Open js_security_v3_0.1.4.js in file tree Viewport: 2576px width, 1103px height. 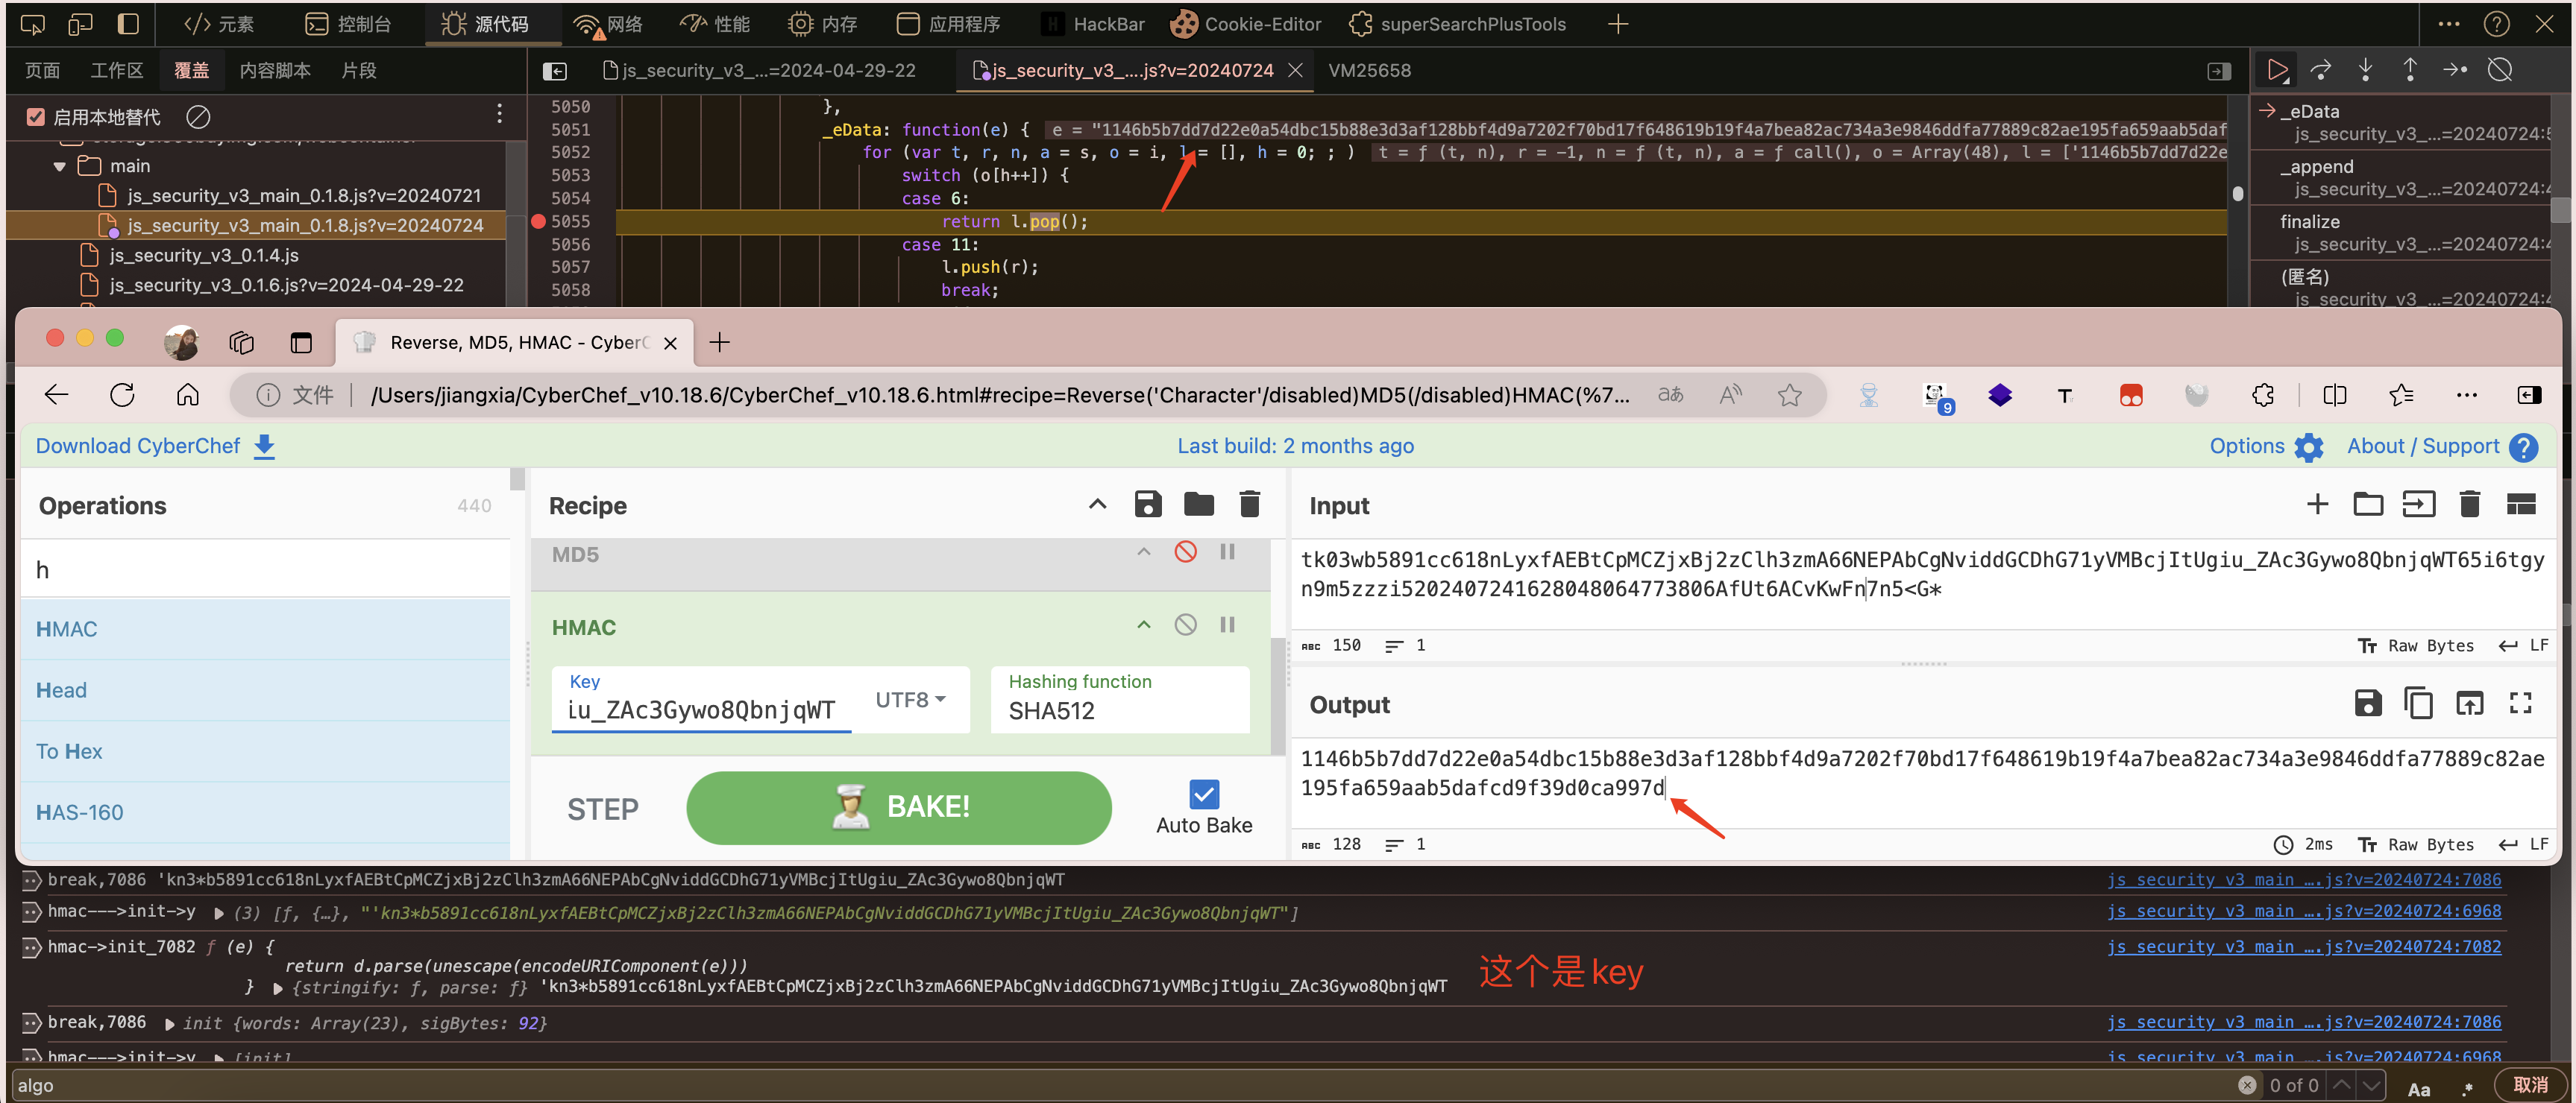click(203, 256)
